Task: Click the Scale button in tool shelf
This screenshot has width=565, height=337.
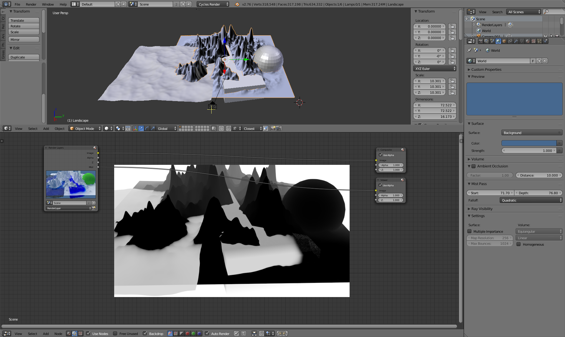Action: 24,32
